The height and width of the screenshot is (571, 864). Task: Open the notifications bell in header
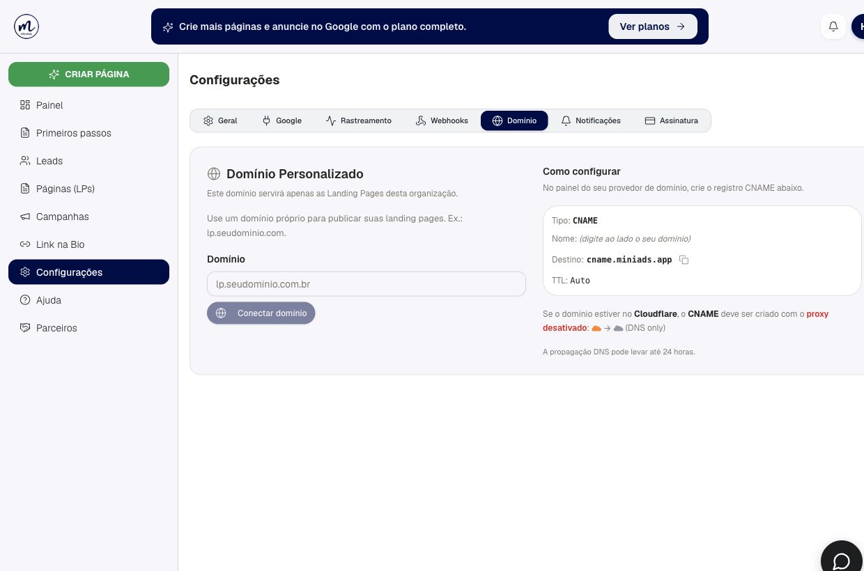click(x=833, y=26)
